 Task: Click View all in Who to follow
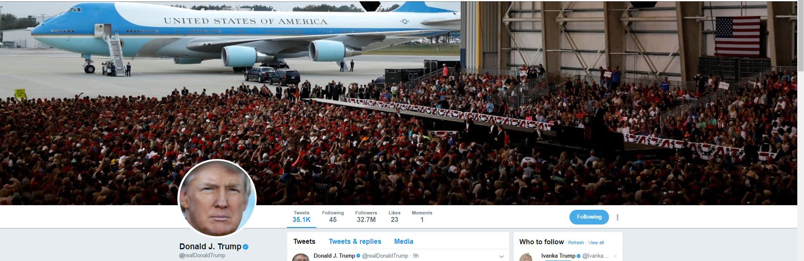point(596,243)
